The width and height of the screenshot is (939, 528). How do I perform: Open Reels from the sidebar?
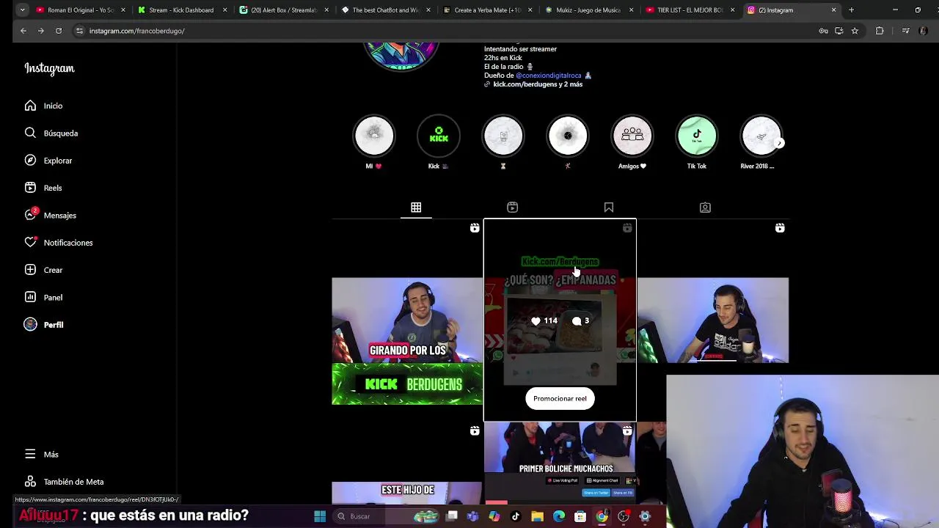[x=43, y=188]
